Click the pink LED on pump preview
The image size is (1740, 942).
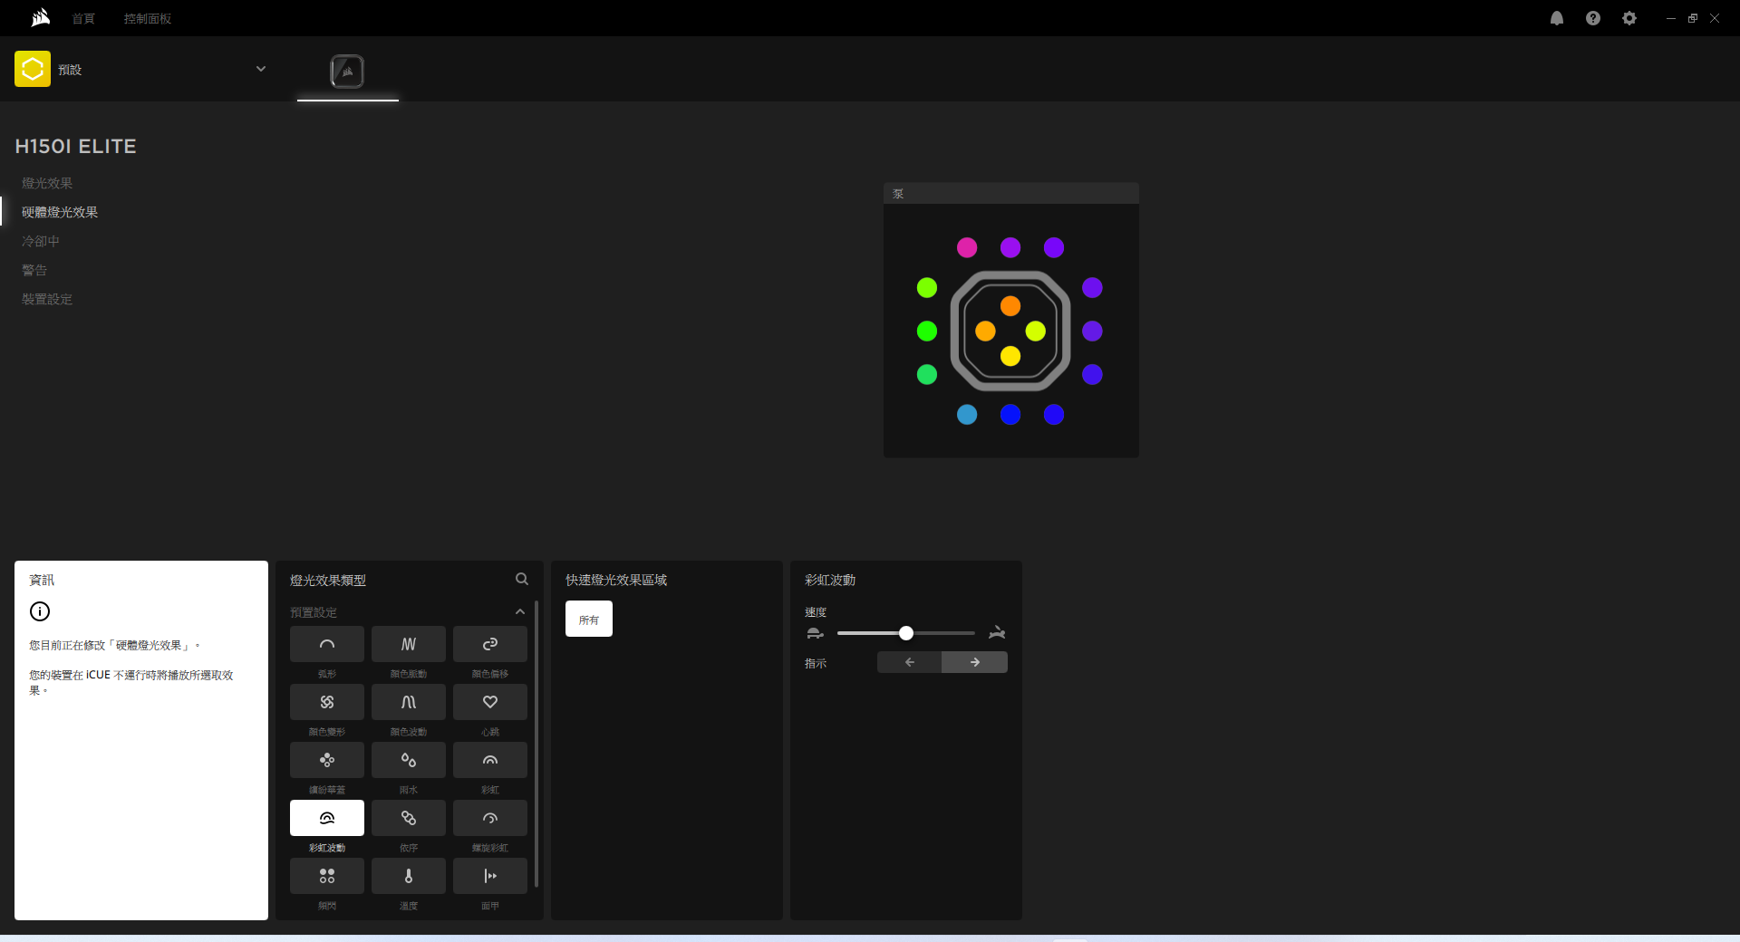(967, 247)
